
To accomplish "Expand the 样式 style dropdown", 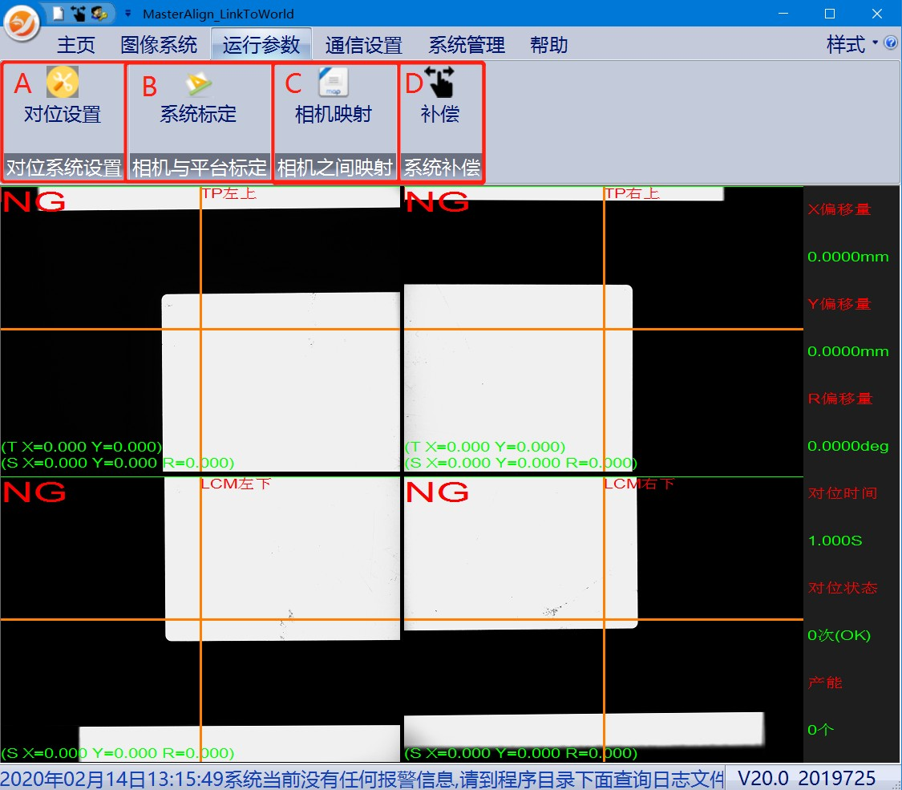I will [x=851, y=44].
